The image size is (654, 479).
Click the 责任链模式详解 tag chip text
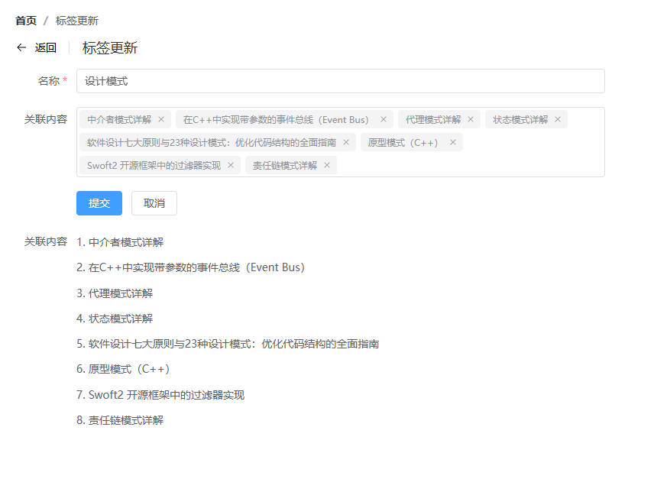pos(285,166)
